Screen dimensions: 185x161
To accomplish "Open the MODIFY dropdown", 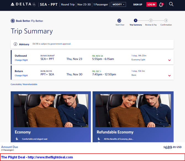I will [118, 4].
